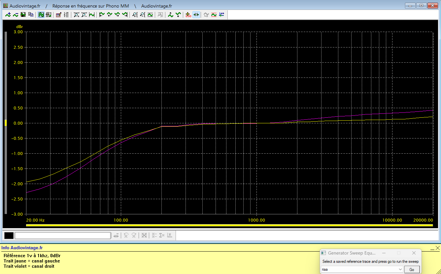The width and height of the screenshot is (441, 274).
Task: Click the autoscale wave-between-bars icon
Action: tap(92, 15)
